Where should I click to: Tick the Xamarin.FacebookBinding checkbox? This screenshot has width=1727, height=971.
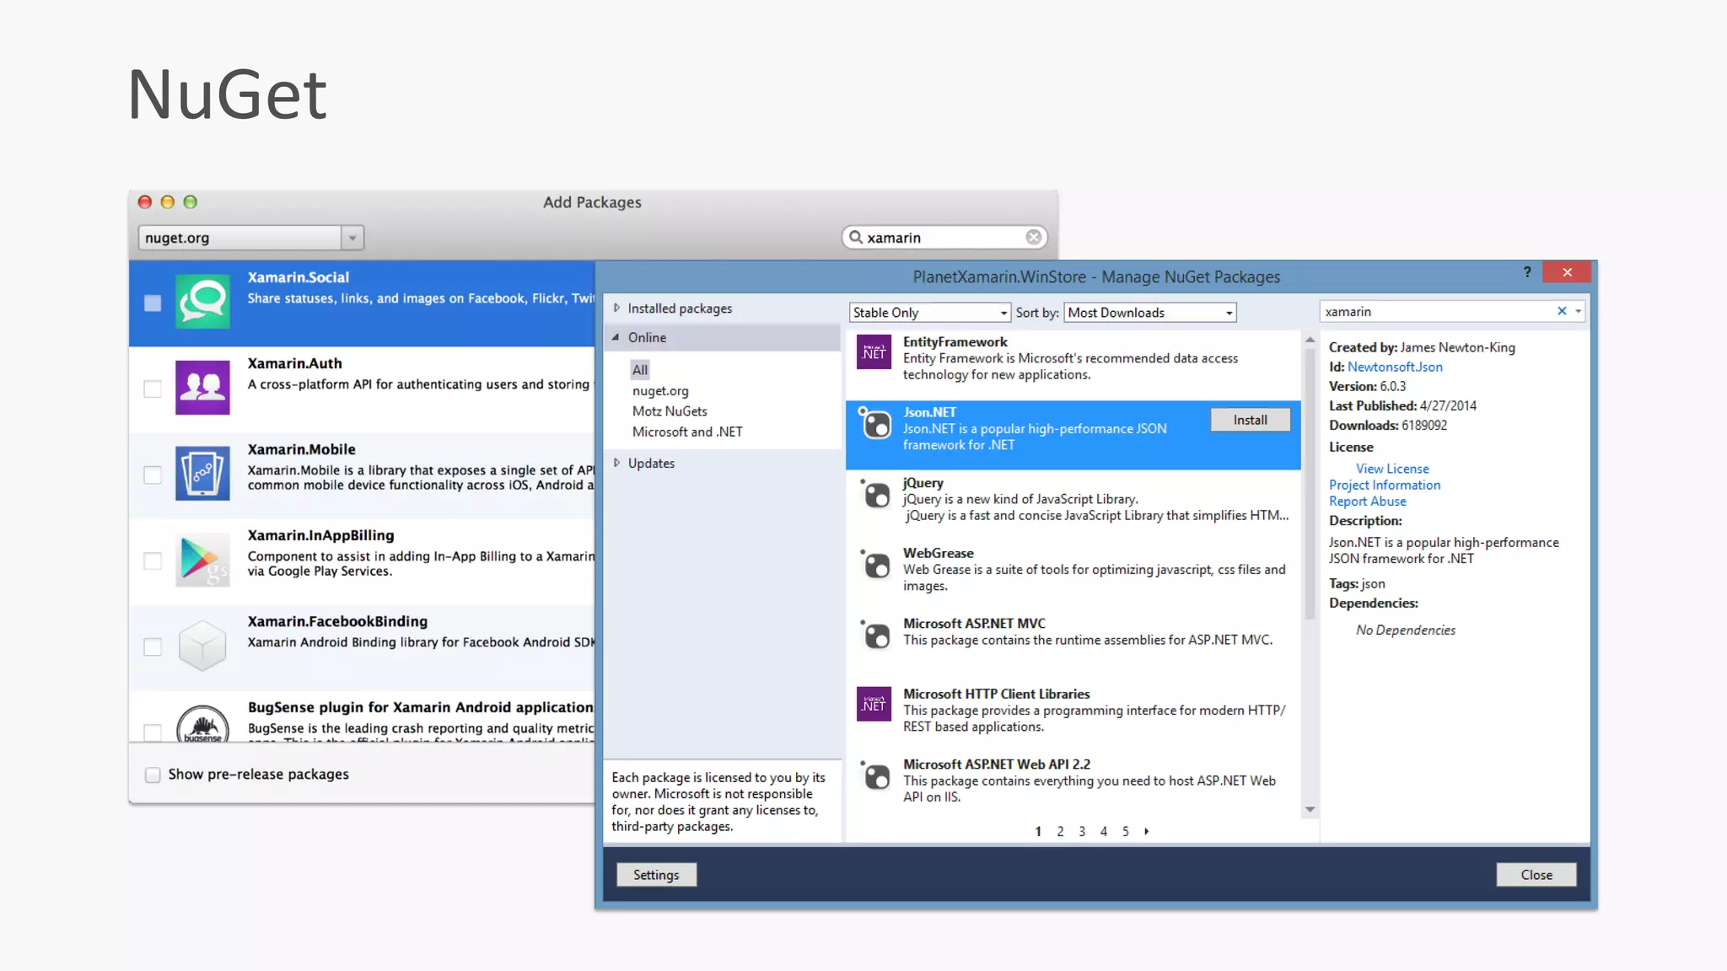pos(153,646)
